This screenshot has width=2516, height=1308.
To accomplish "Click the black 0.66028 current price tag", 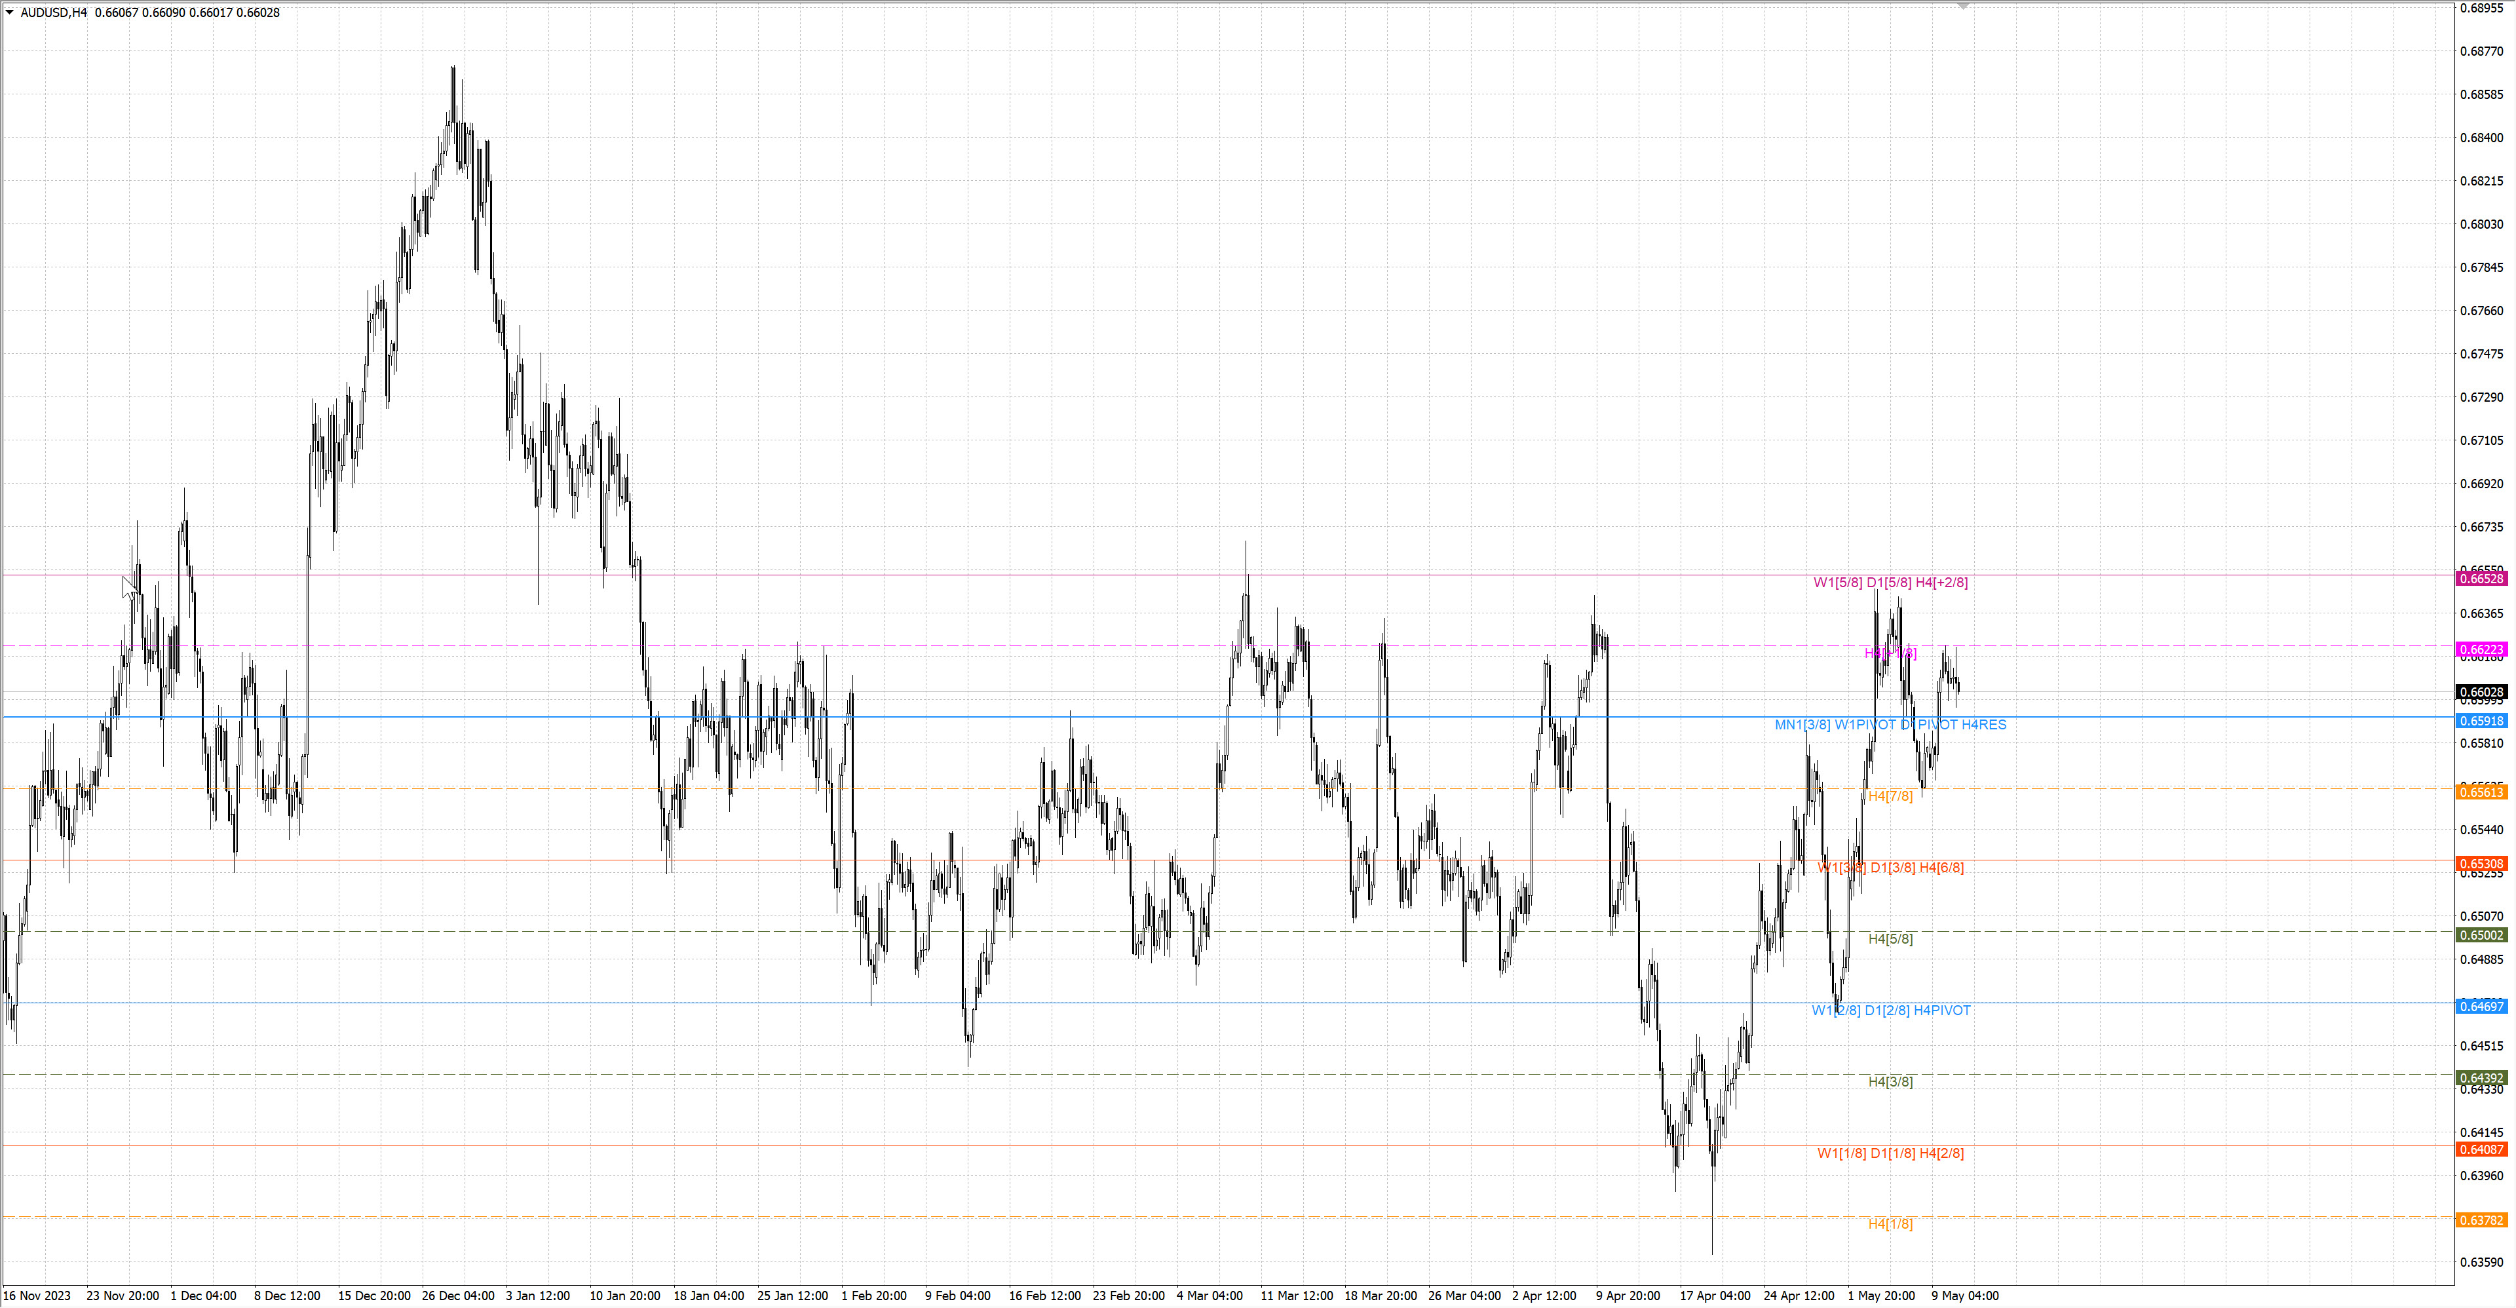I will pos(2481,691).
